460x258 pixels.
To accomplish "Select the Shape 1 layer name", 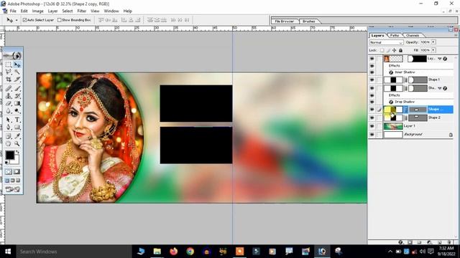I will point(434,80).
